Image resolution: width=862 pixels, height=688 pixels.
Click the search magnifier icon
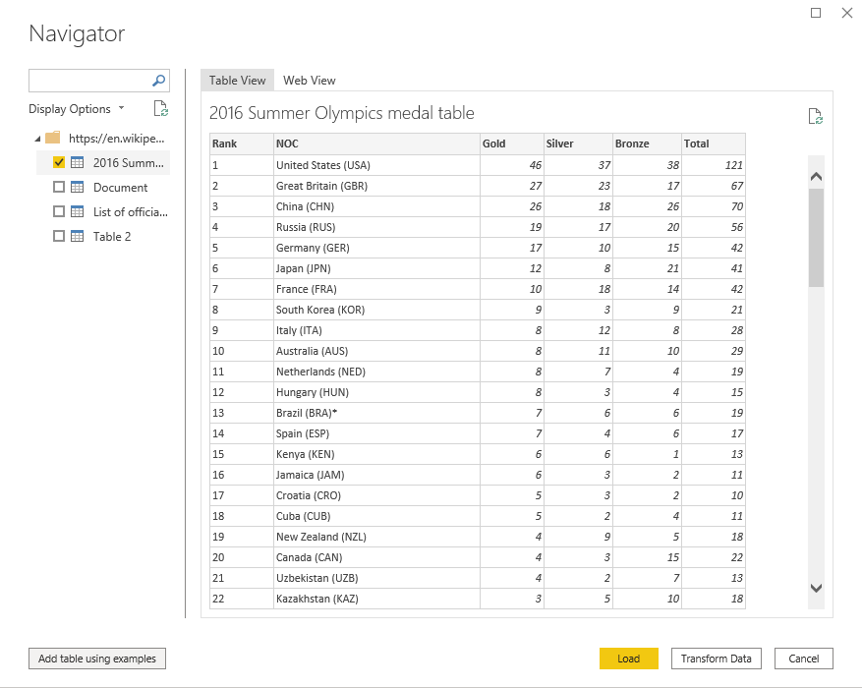159,81
